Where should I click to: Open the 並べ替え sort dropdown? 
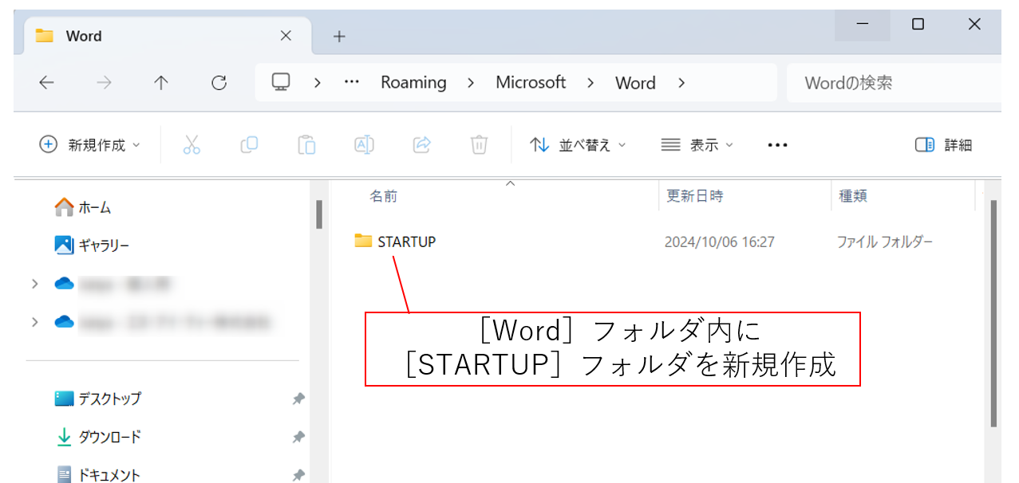coord(578,145)
